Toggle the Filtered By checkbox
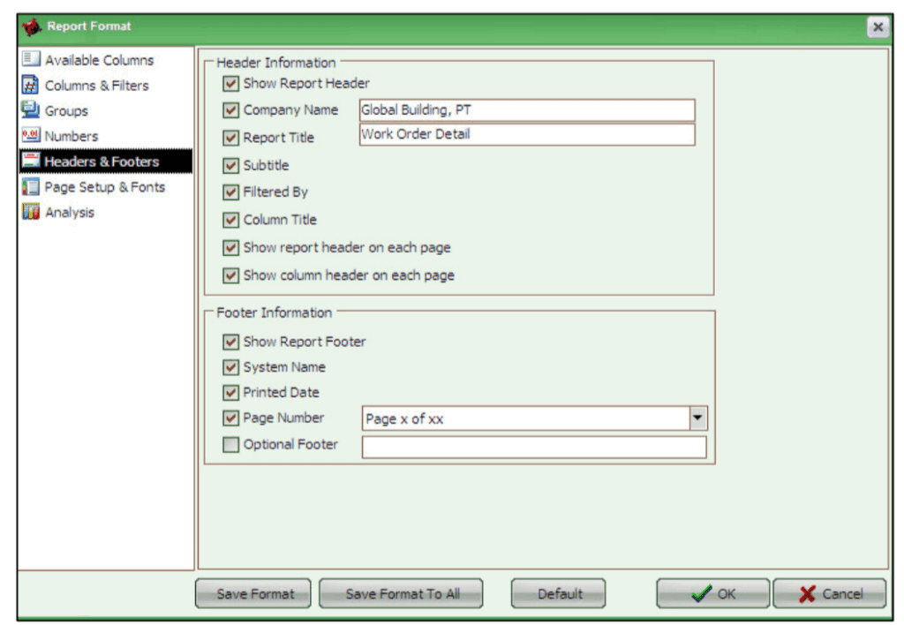The image size is (904, 625). tap(231, 192)
